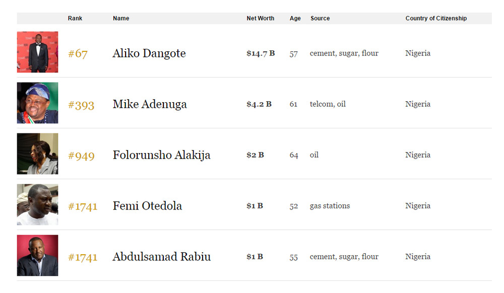Sort by the Net Worth column header
The height and width of the screenshot is (293, 504).
[x=261, y=18]
